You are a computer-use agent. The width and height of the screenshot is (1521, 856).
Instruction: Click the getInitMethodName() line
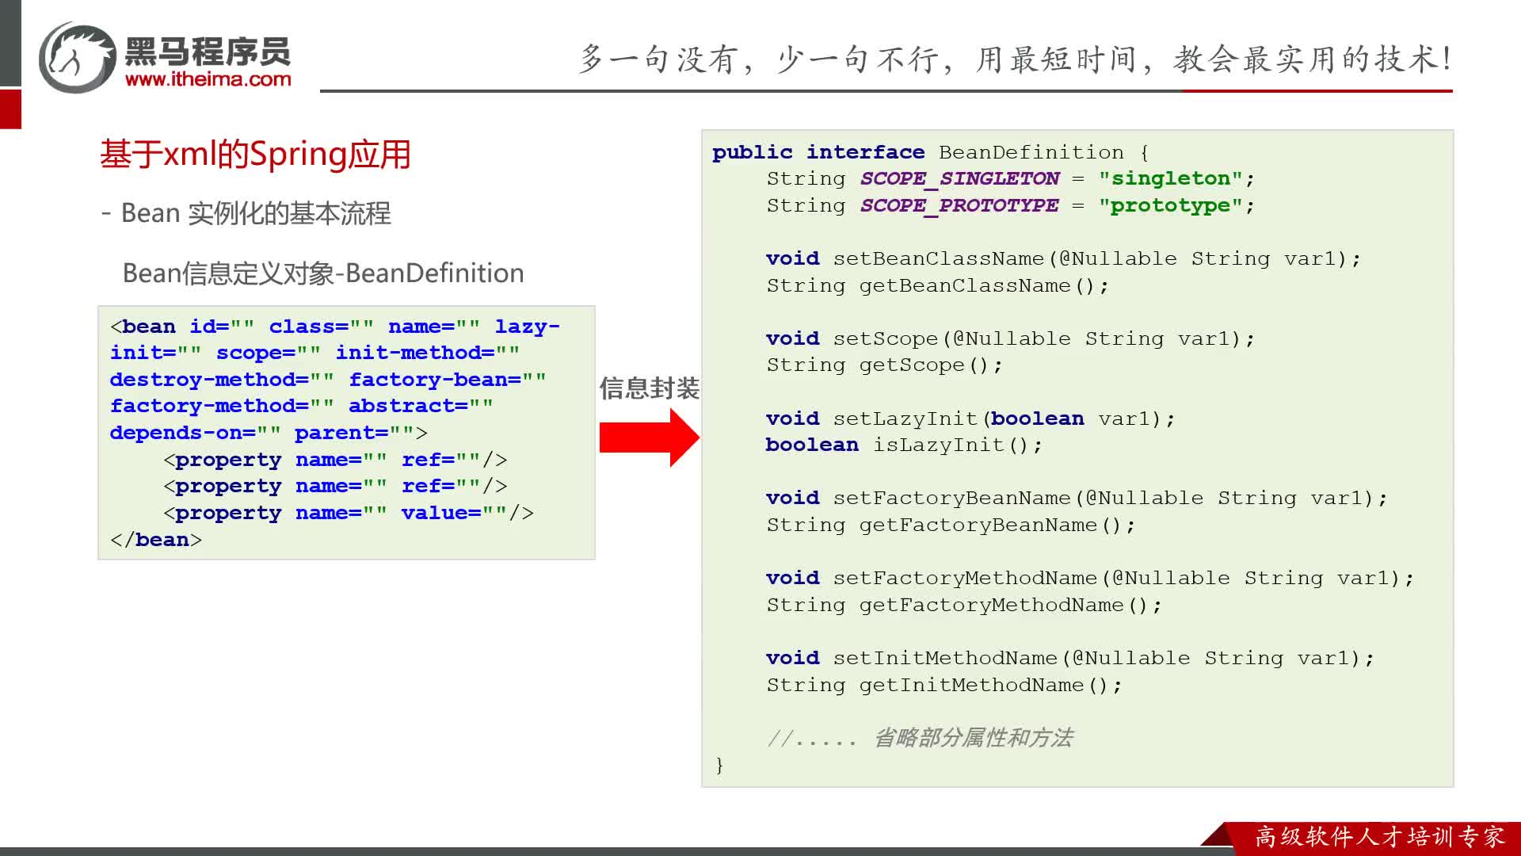(944, 685)
